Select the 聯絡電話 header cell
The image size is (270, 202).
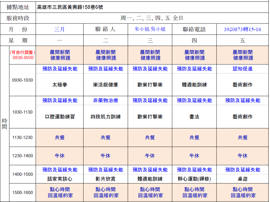pyautogui.click(x=194, y=29)
